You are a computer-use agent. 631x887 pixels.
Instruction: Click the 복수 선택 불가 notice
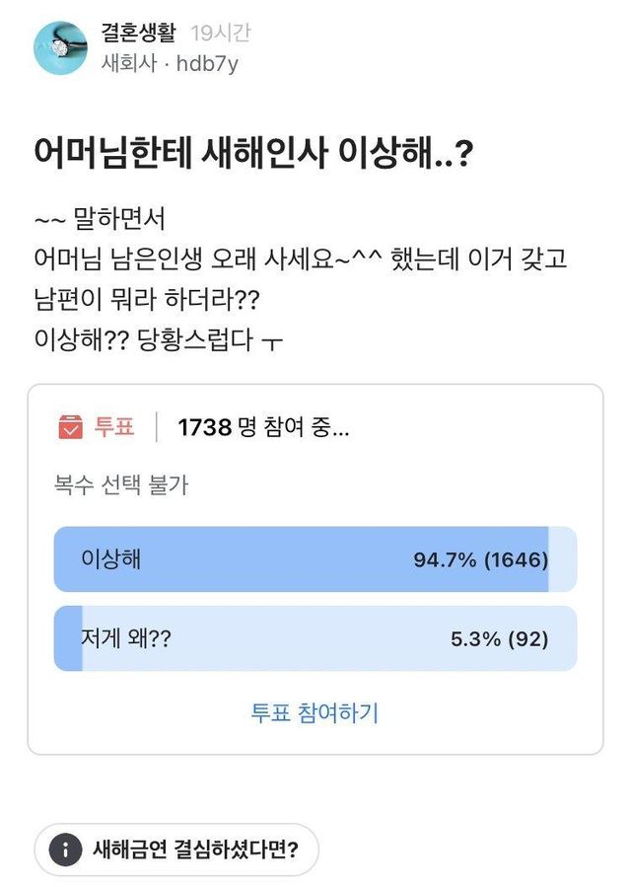[x=121, y=484]
